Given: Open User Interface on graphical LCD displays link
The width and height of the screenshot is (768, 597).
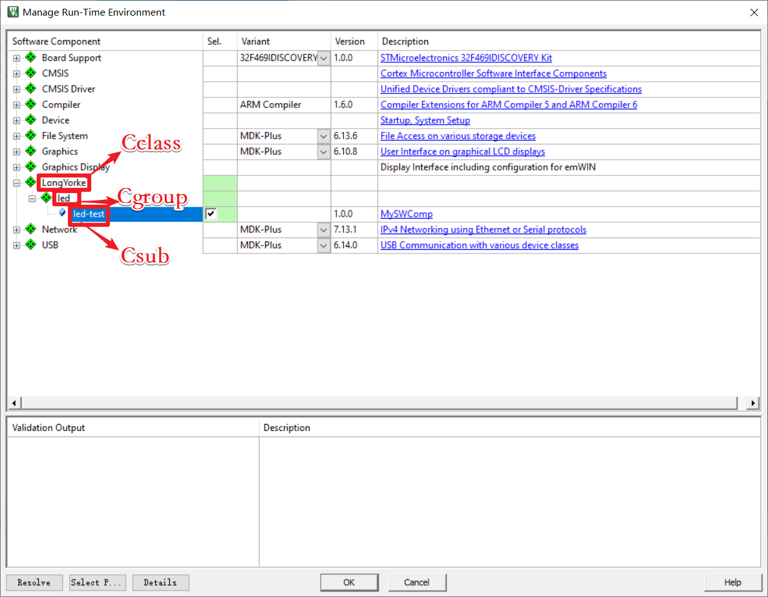Looking at the screenshot, I should [x=462, y=151].
